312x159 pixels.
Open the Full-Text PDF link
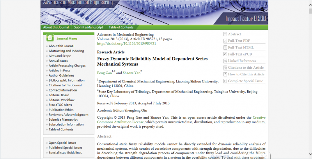(x=239, y=41)
